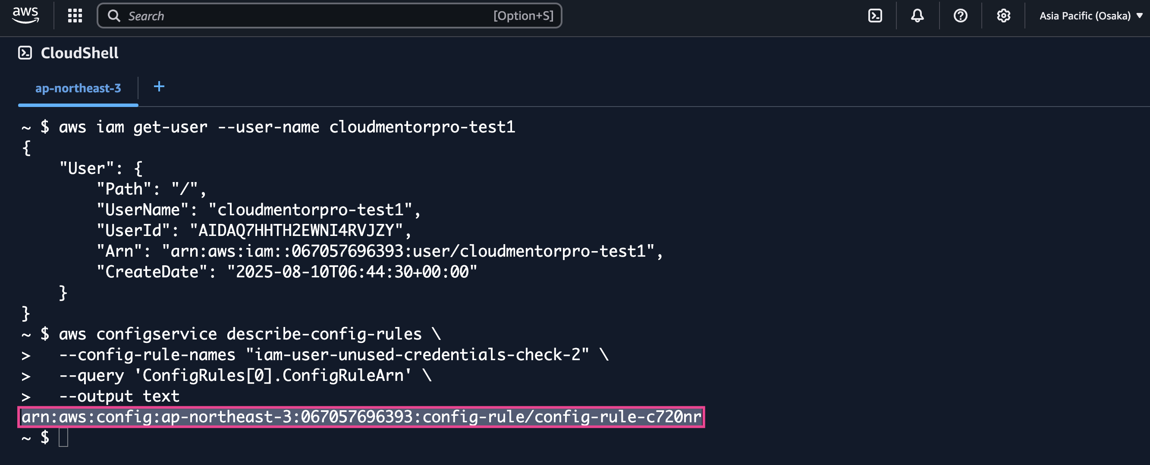Click the AWS logo home icon
1150x465 pixels.
coord(25,15)
